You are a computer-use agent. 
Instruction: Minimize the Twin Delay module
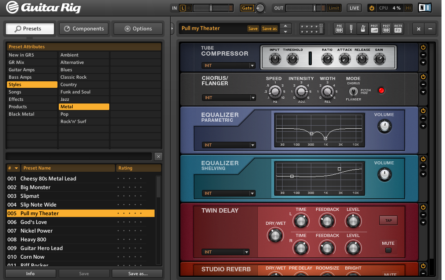click(423, 214)
